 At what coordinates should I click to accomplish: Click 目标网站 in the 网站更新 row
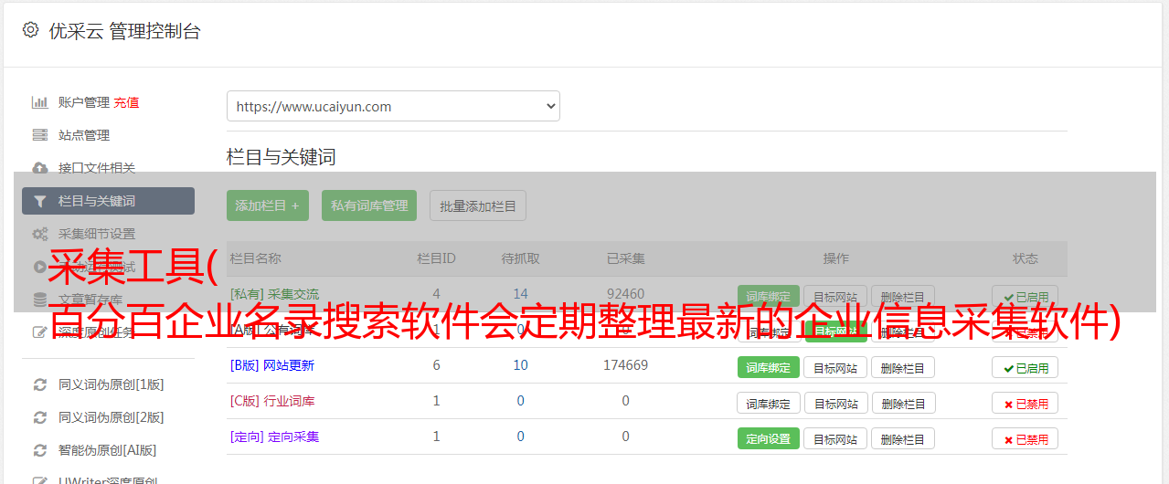click(x=835, y=367)
